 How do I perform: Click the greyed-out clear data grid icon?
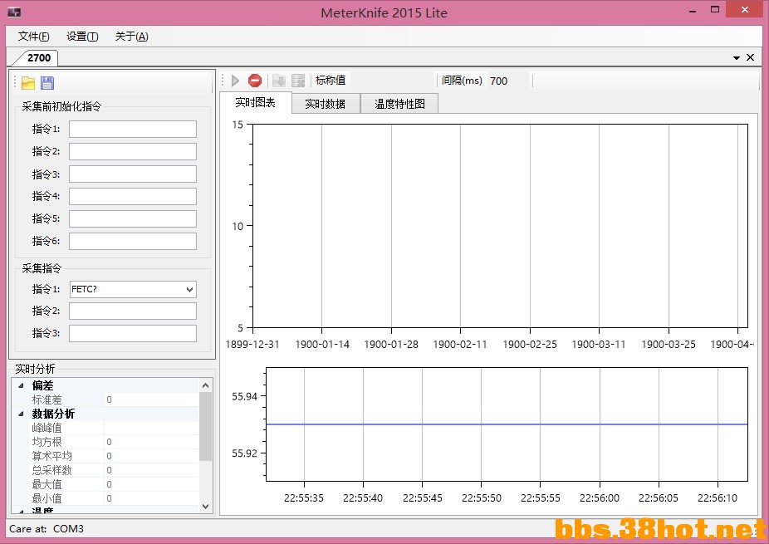(x=297, y=81)
